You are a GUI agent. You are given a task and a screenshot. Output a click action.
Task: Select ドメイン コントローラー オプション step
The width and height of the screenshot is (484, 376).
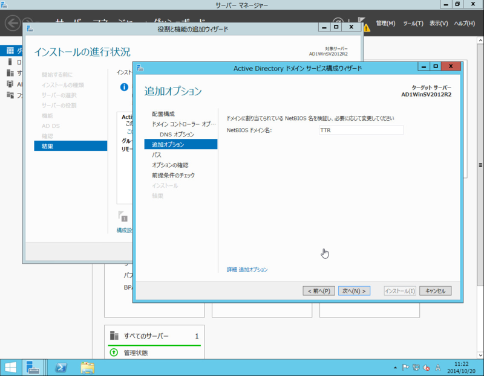(184, 124)
